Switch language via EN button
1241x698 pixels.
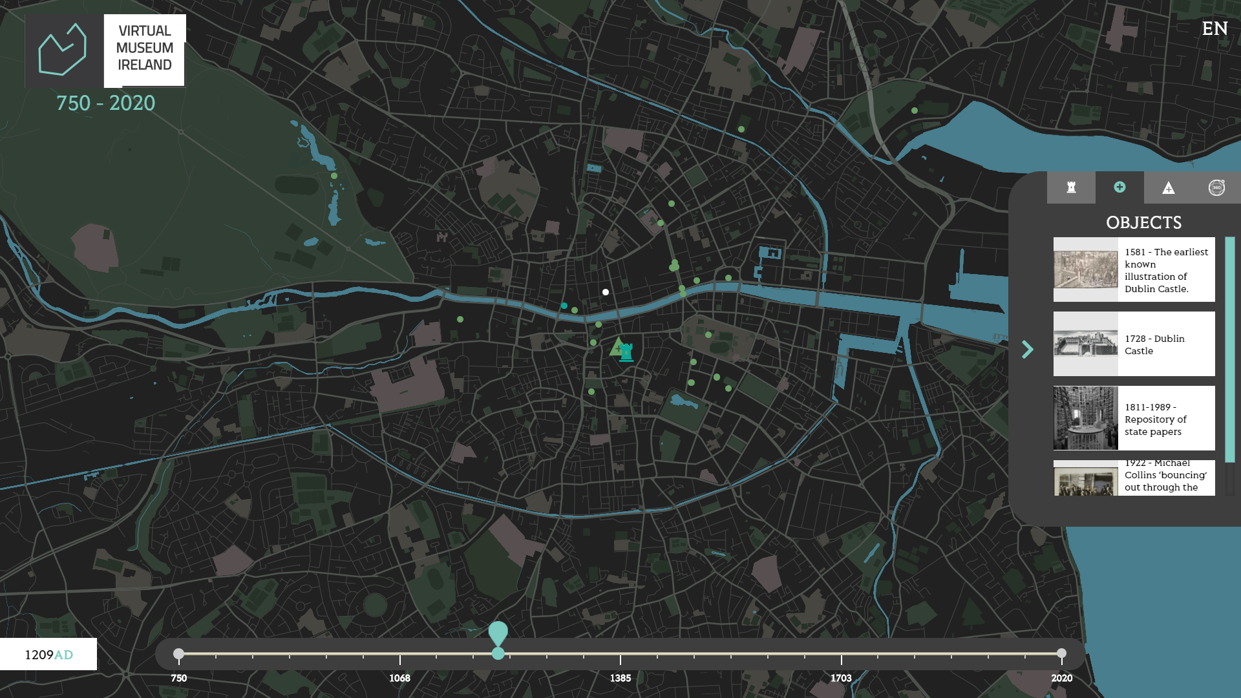point(1214,28)
